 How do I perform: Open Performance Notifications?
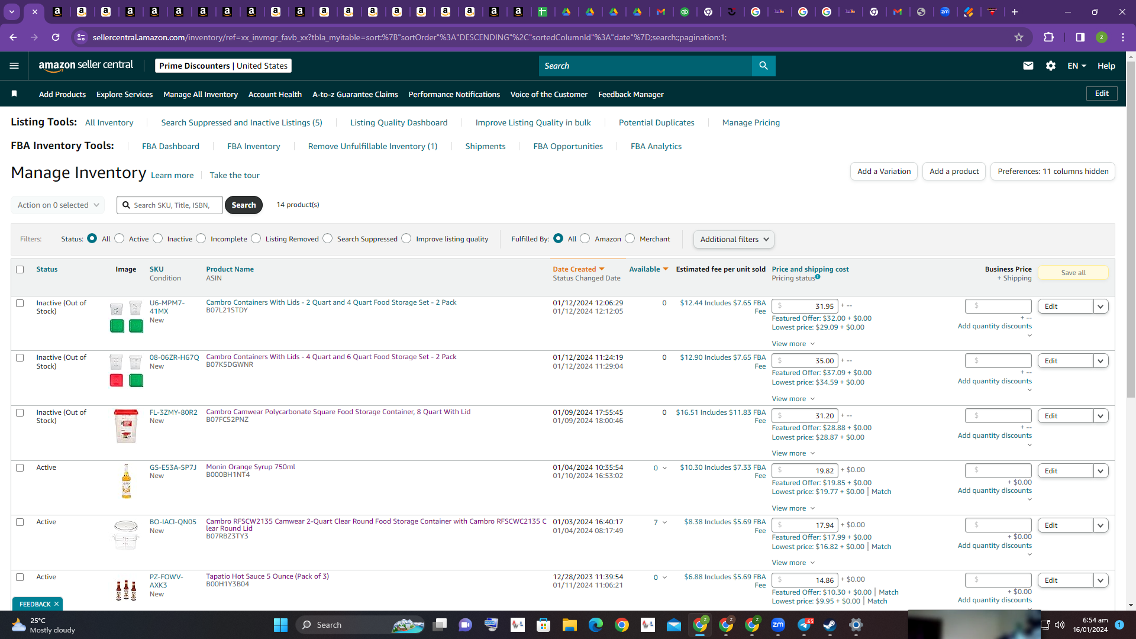pos(454,94)
